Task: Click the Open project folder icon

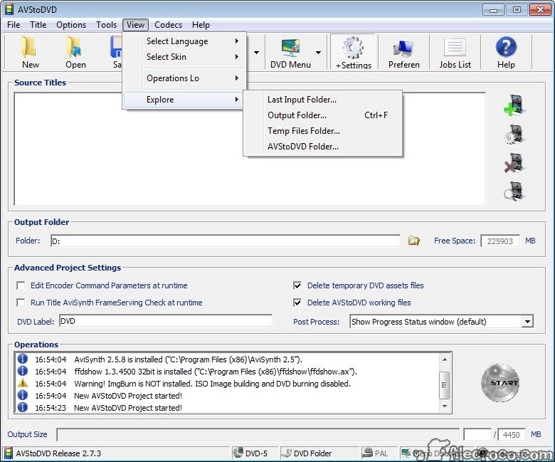Action: 74,47
